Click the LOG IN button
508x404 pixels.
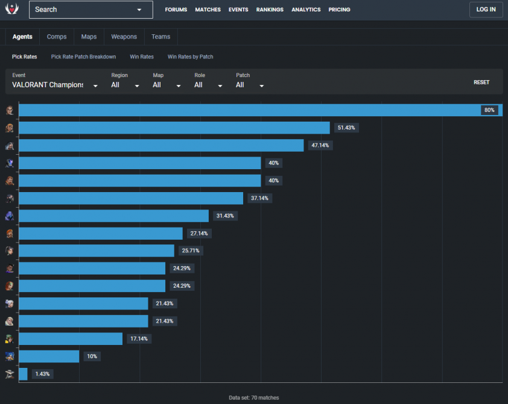(486, 10)
